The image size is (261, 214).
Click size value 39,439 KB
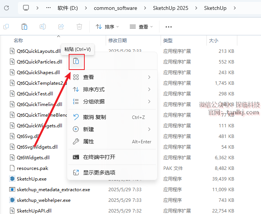pyautogui.click(x=223, y=179)
